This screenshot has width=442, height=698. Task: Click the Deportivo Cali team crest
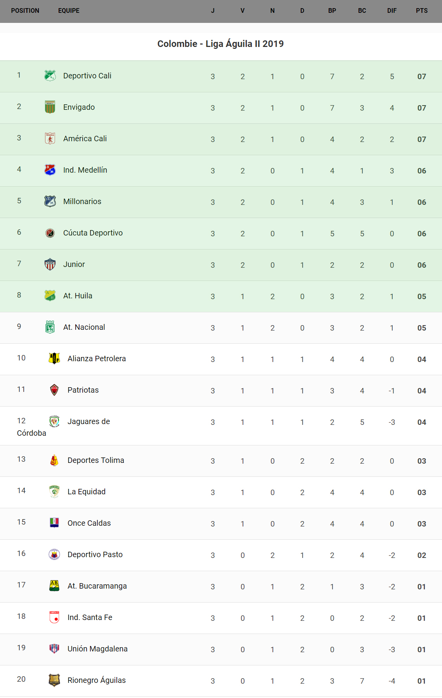(50, 76)
